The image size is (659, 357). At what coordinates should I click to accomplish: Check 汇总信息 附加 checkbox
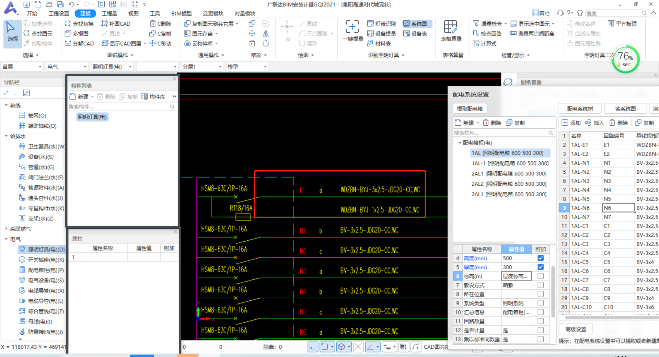point(541,312)
